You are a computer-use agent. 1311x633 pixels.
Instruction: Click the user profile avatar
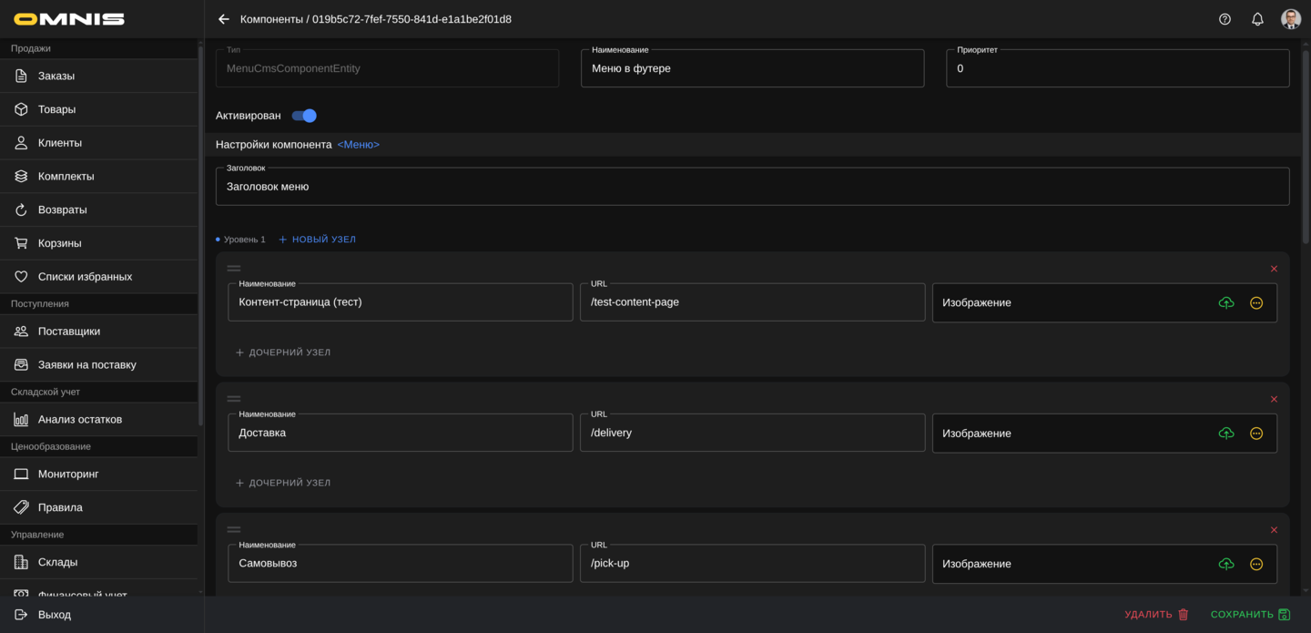point(1290,19)
